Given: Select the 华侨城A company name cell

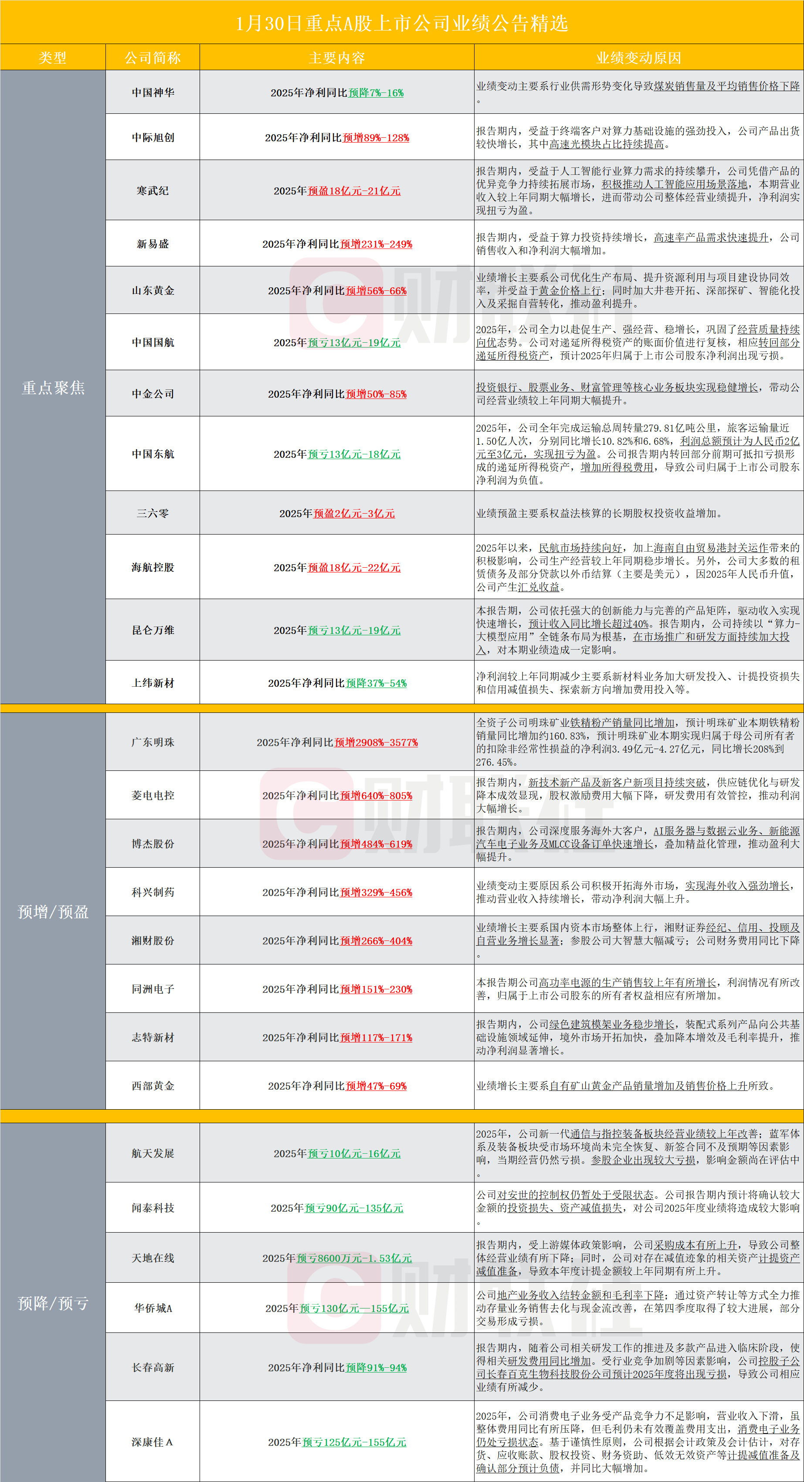Looking at the screenshot, I should point(153,1308).
